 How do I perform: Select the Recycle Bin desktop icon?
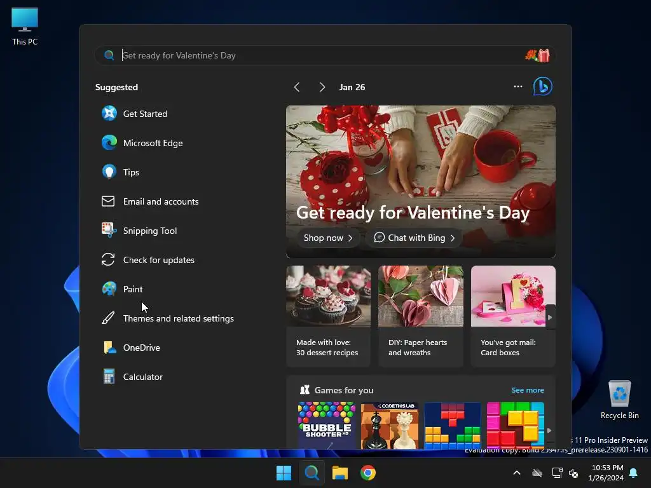pyautogui.click(x=619, y=400)
